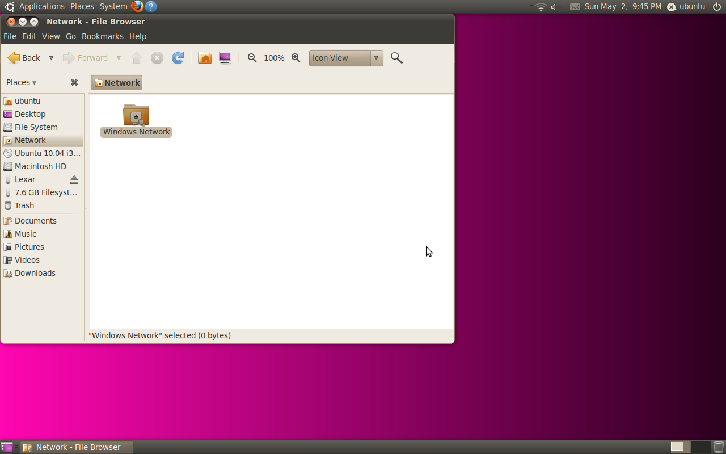Viewport: 726px width, 454px height.
Task: Close the Places side pane
Action: 74,82
